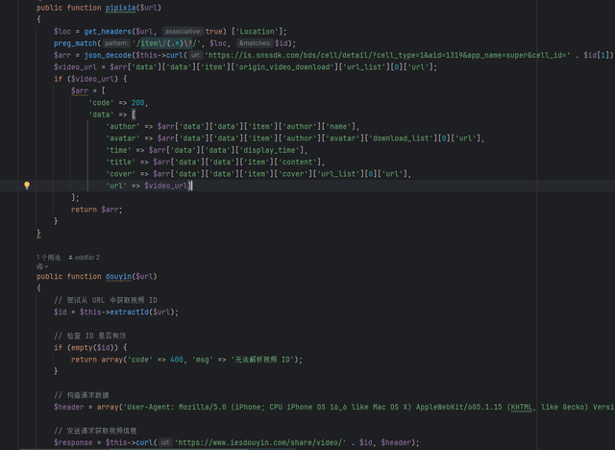Open the '1个用法' usages code lens
The height and width of the screenshot is (450, 615).
pos(49,258)
